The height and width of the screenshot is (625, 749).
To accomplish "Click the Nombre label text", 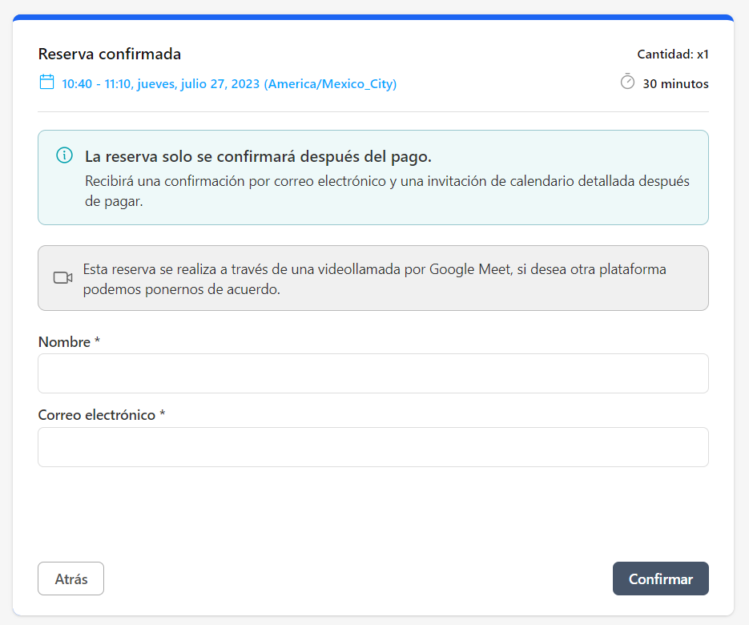I will 64,342.
